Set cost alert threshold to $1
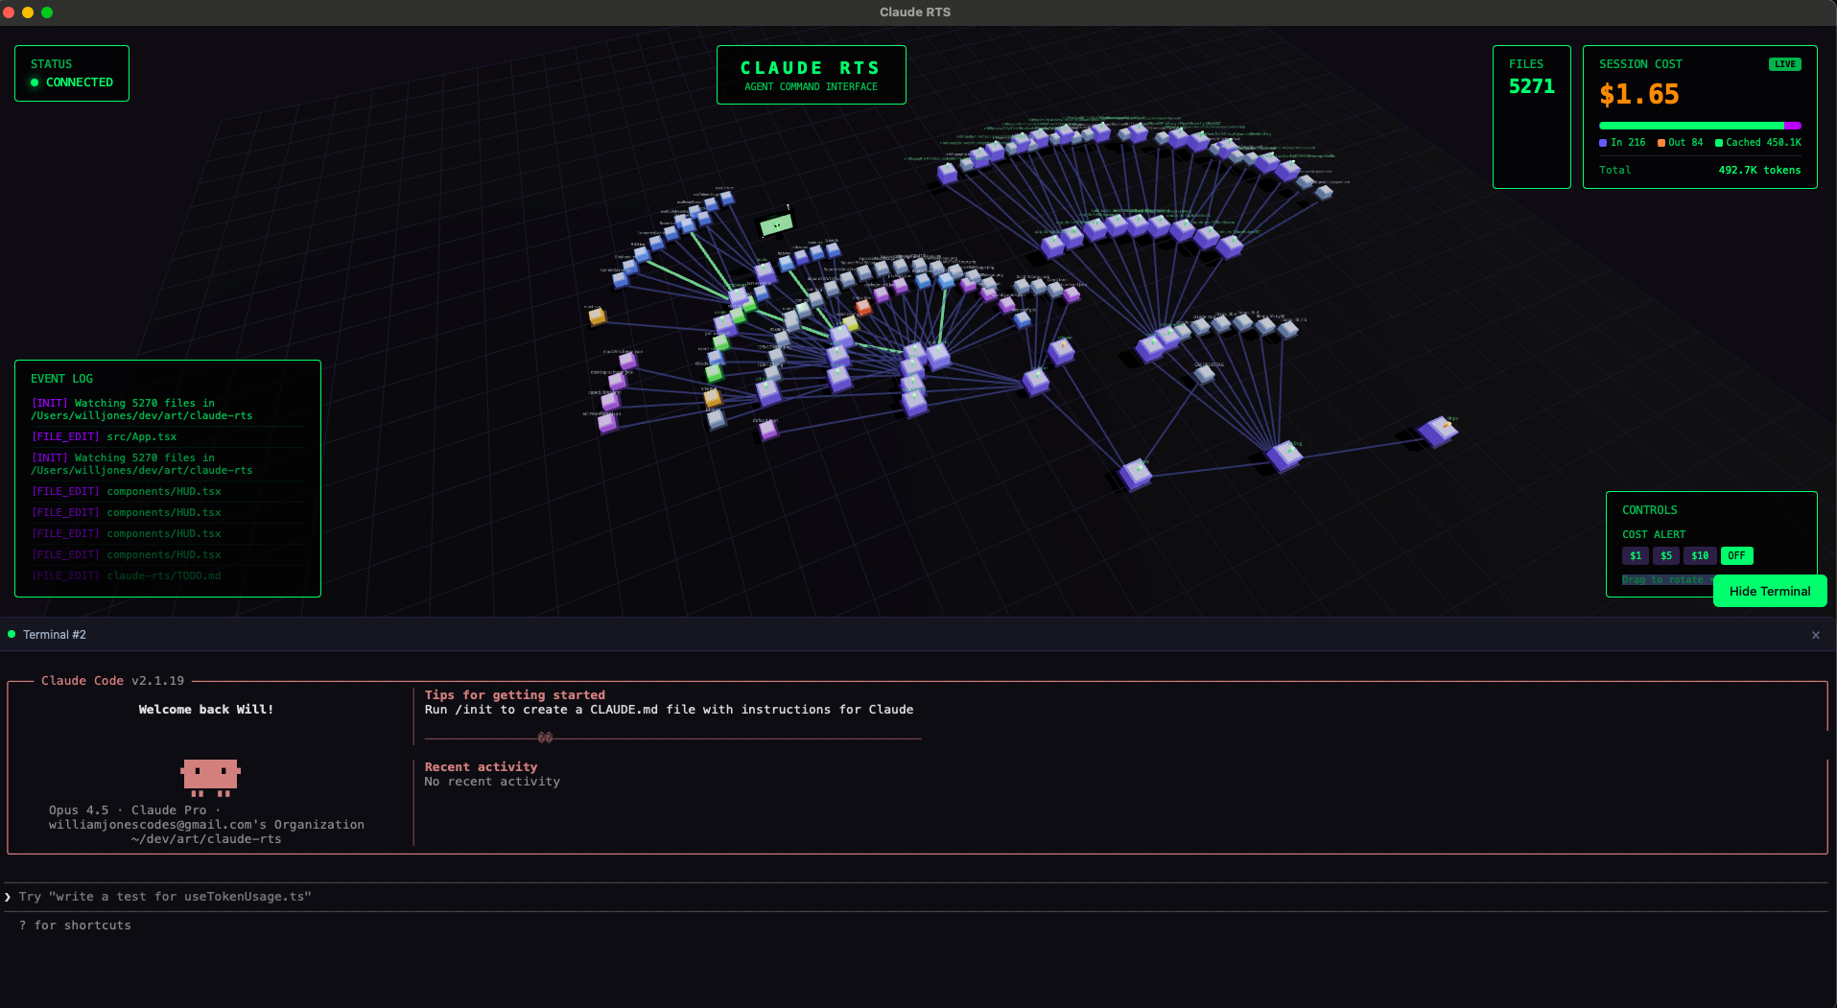Screen dimensions: 1837x1008 tap(1635, 555)
